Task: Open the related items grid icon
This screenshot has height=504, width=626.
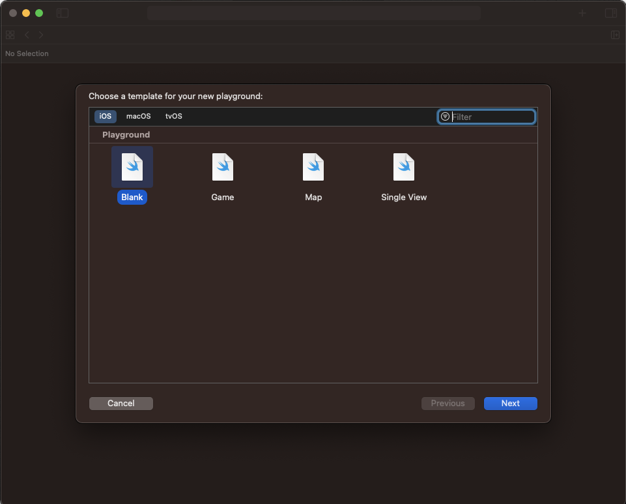Action: click(x=10, y=35)
